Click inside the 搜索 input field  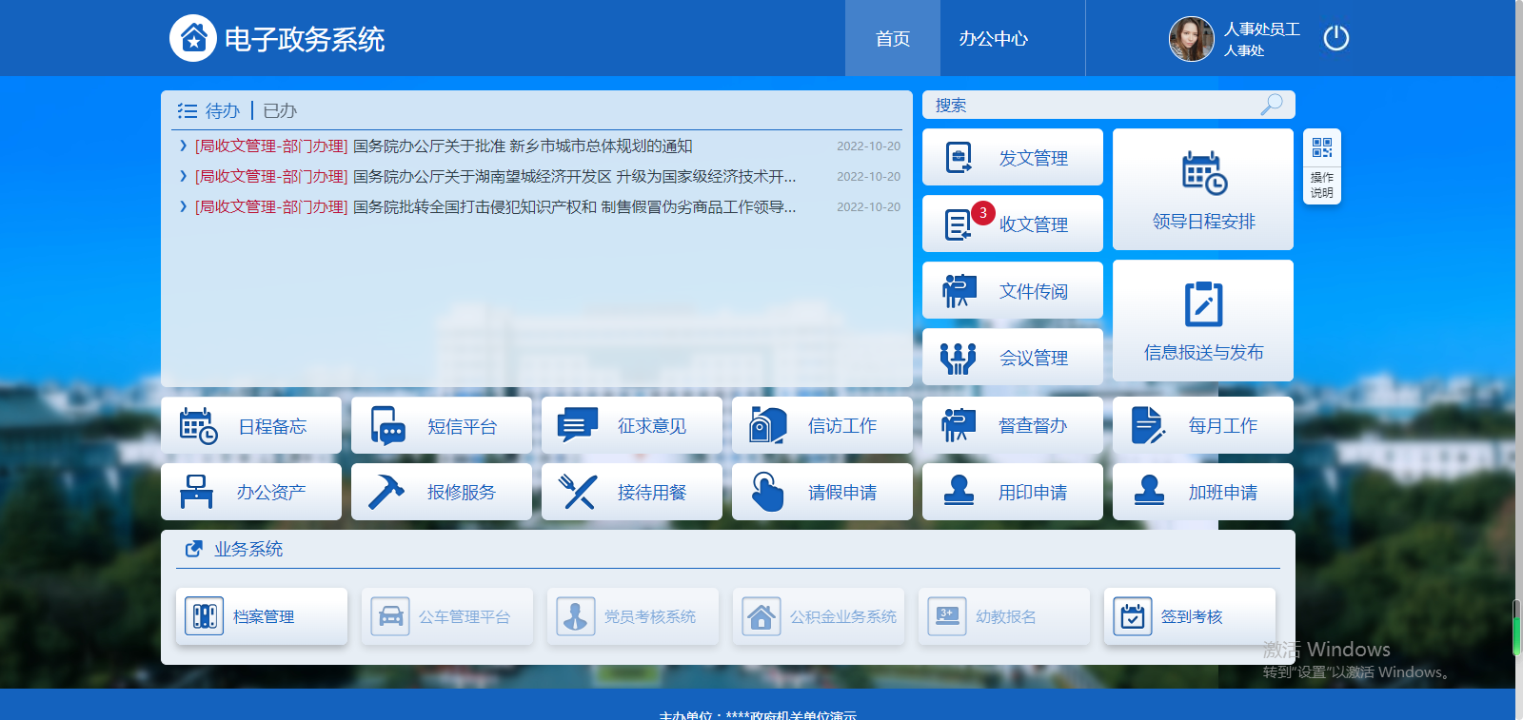pos(1109,105)
